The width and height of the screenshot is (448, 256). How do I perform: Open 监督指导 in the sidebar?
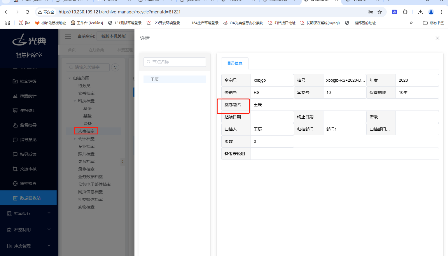[28, 125]
